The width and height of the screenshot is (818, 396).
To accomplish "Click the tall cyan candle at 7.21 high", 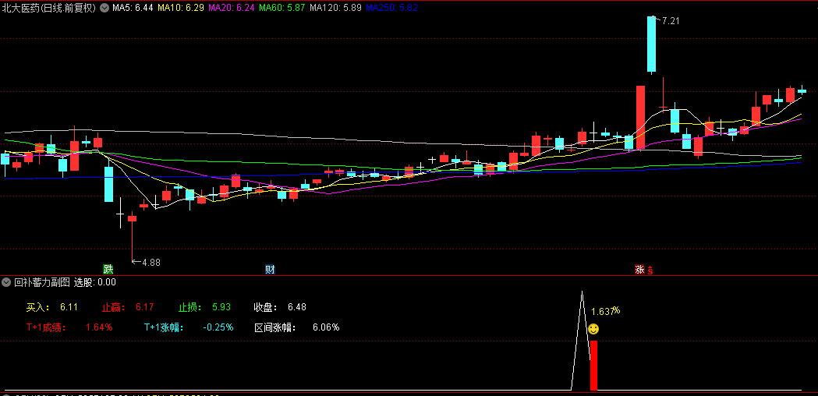I will 651,44.
